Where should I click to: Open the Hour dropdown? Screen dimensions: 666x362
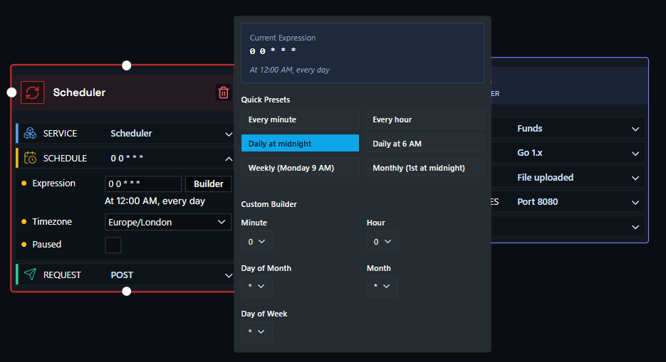pos(383,241)
